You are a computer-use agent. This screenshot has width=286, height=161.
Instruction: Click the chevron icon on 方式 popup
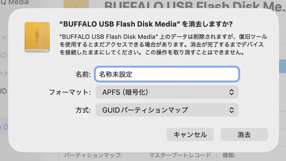click(231, 110)
